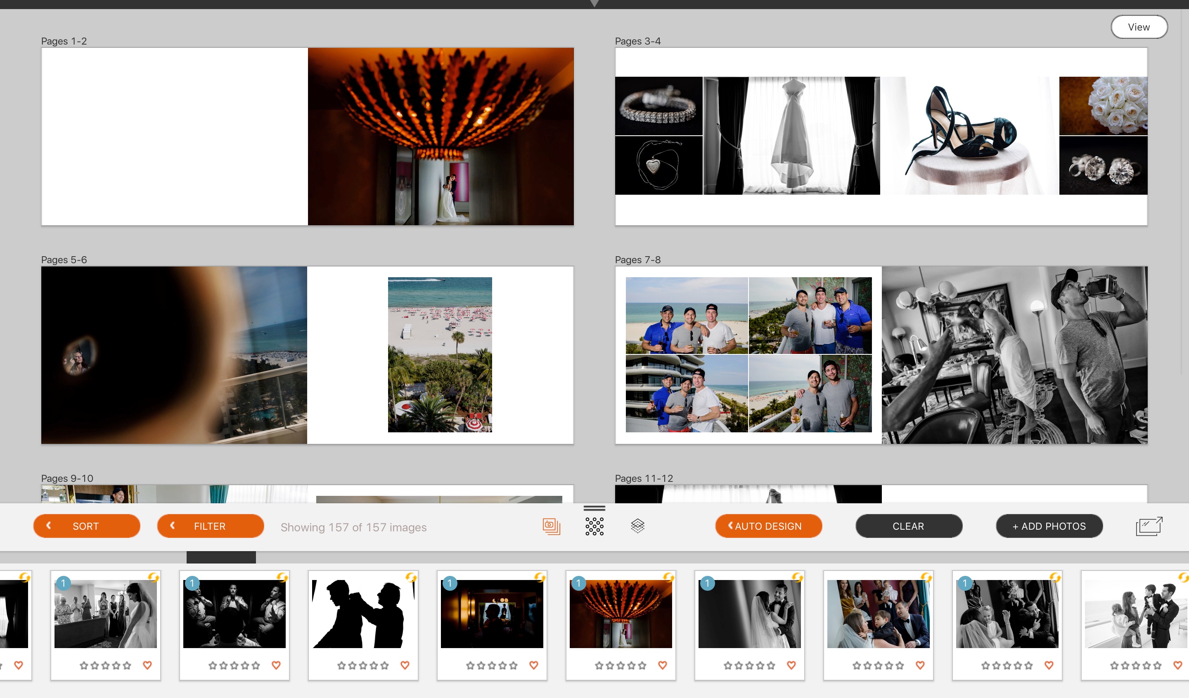Click sync icon on bride and groom B&W thumbnail

(797, 577)
